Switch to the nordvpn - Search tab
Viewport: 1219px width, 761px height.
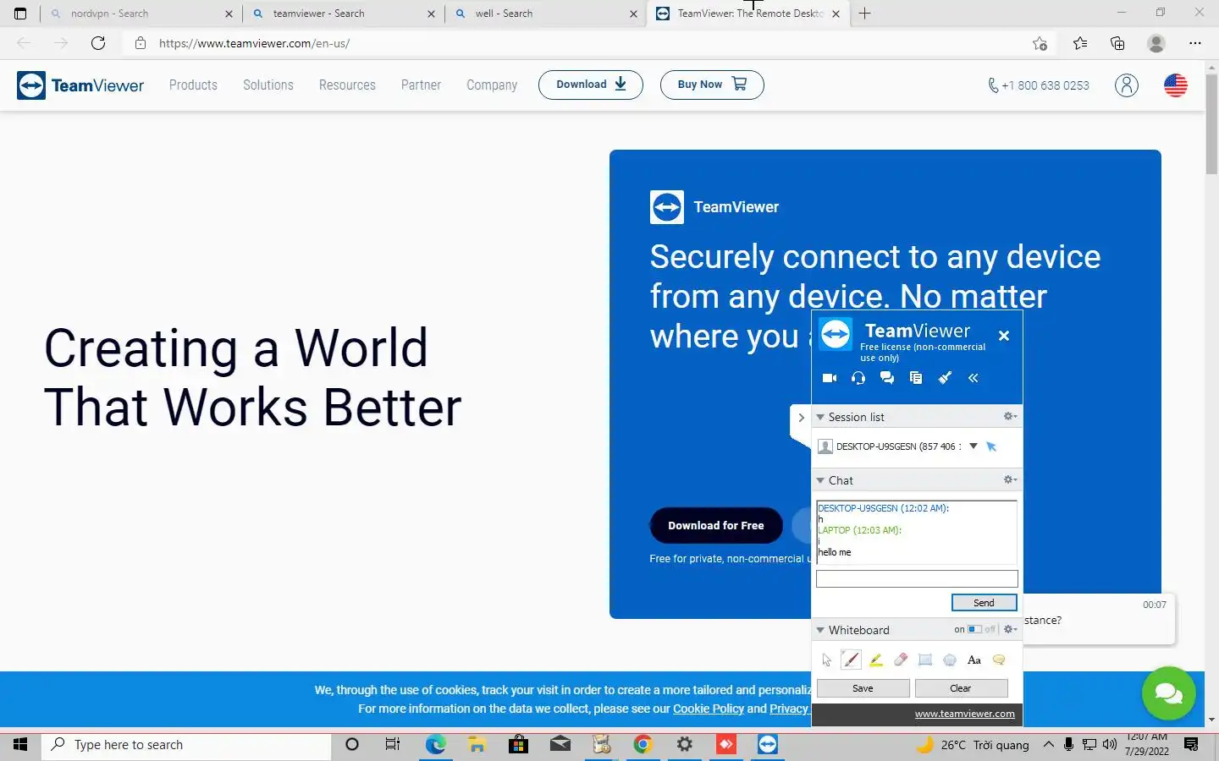click(141, 14)
